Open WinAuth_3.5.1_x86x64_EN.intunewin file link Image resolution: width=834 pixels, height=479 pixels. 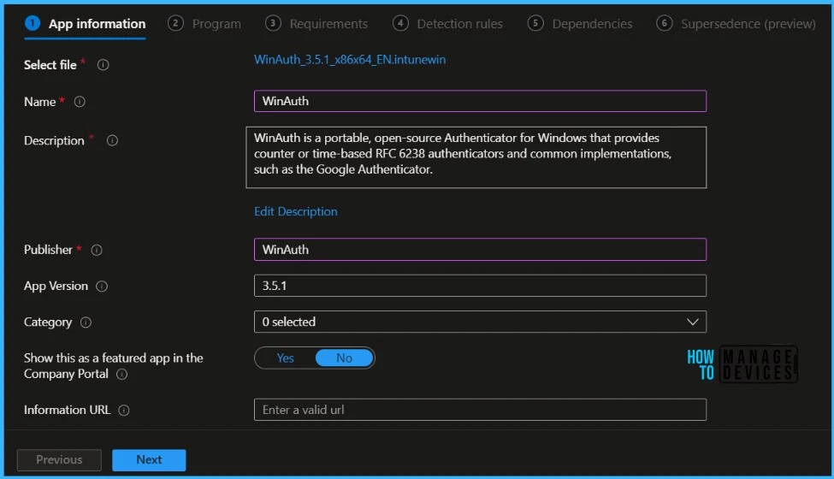[350, 60]
